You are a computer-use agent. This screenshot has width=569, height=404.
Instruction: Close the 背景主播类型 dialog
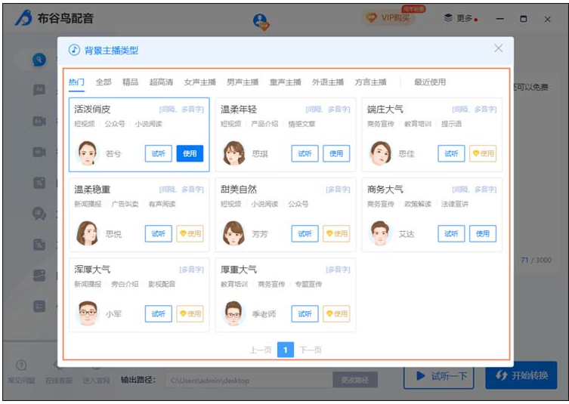498,48
